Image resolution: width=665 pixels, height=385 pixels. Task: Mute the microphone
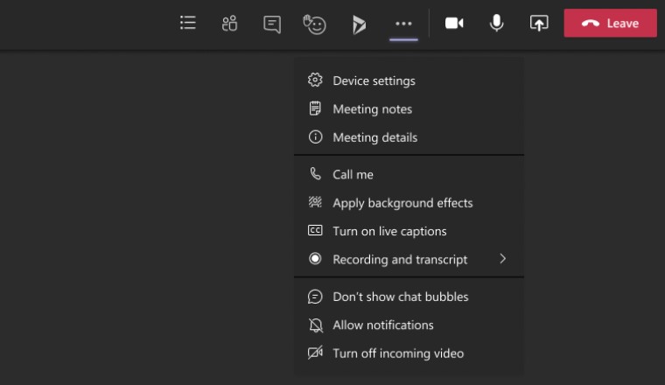tap(496, 23)
